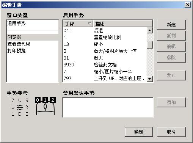Confirm with the 确定 button
Screen dimensions: 193x143
pyautogui.click(x=139, y=132)
